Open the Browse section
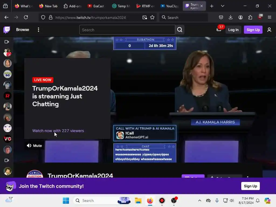The height and width of the screenshot is (207, 276). click(x=23, y=30)
